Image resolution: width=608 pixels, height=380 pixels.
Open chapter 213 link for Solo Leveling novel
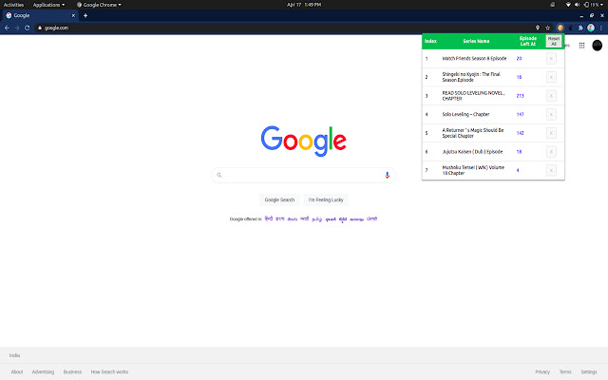click(x=520, y=96)
